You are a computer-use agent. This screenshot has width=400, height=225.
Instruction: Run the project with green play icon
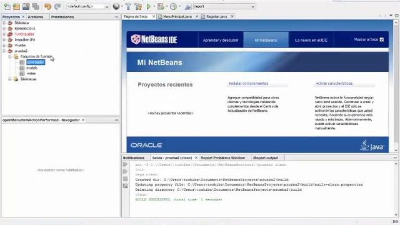point(149,6)
